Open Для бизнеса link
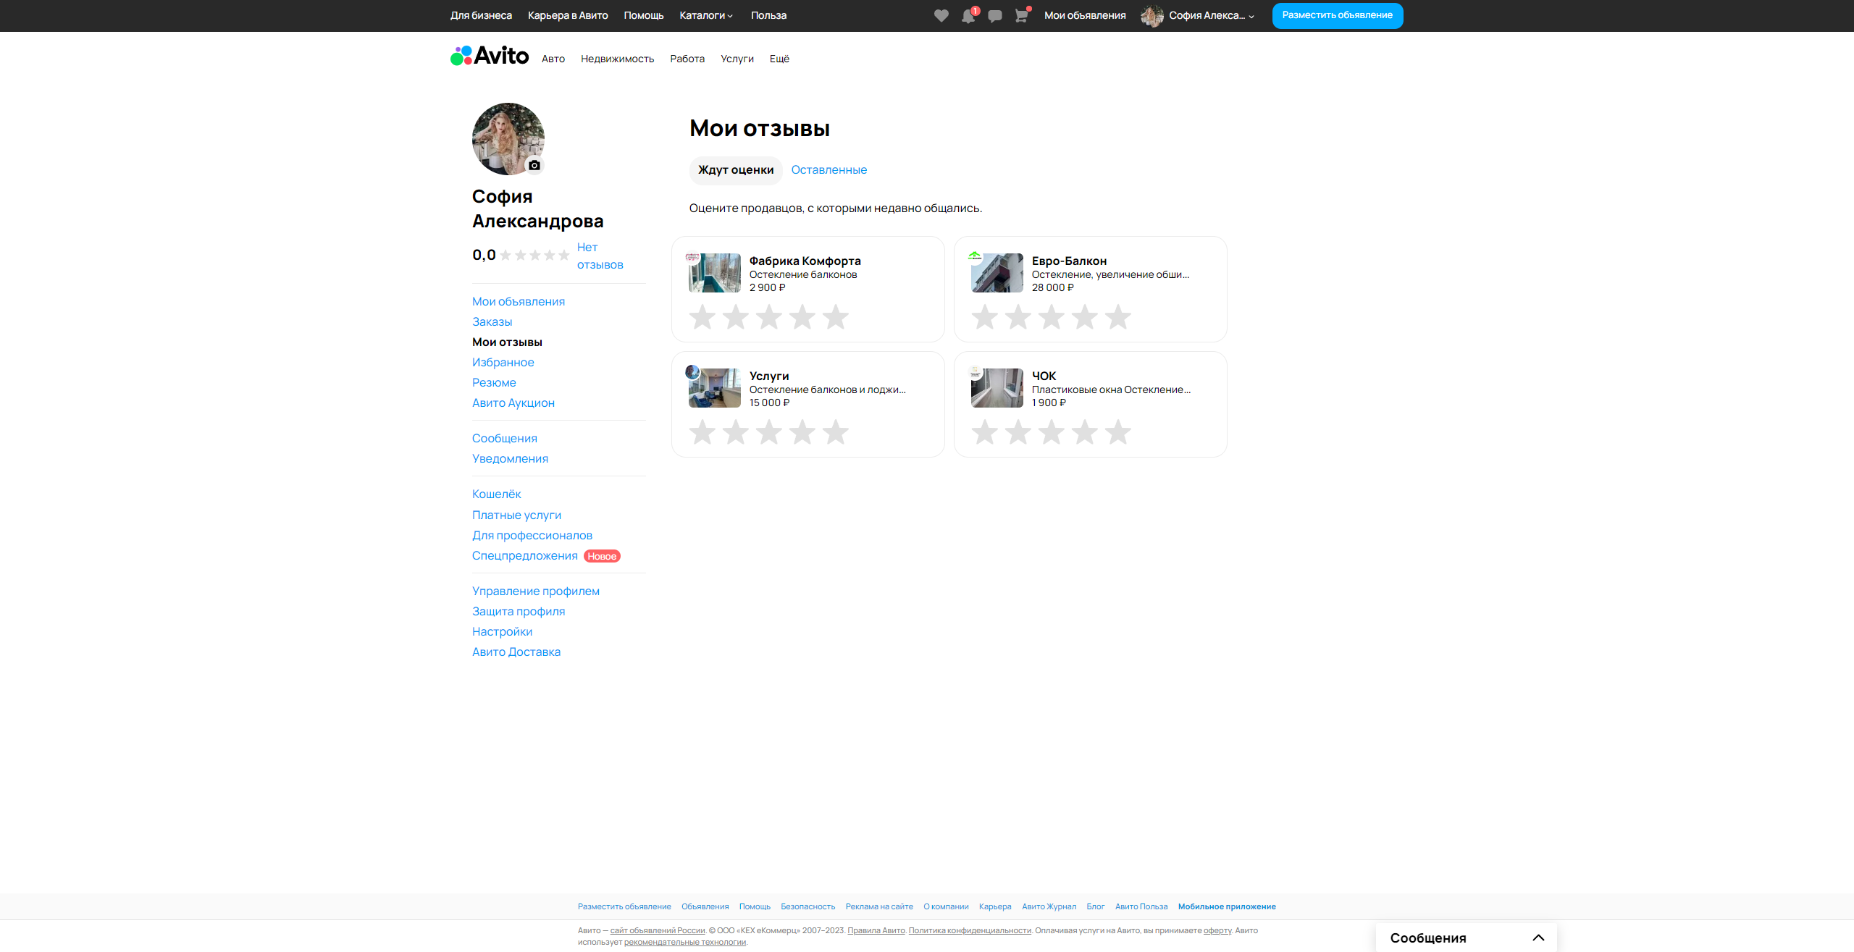1854x952 pixels. pos(481,15)
